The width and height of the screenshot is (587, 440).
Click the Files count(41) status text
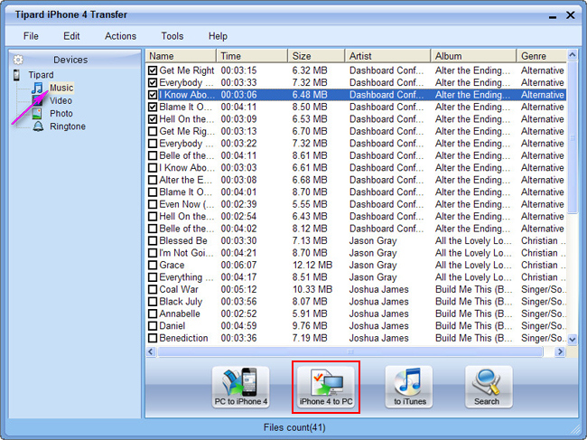click(x=294, y=427)
